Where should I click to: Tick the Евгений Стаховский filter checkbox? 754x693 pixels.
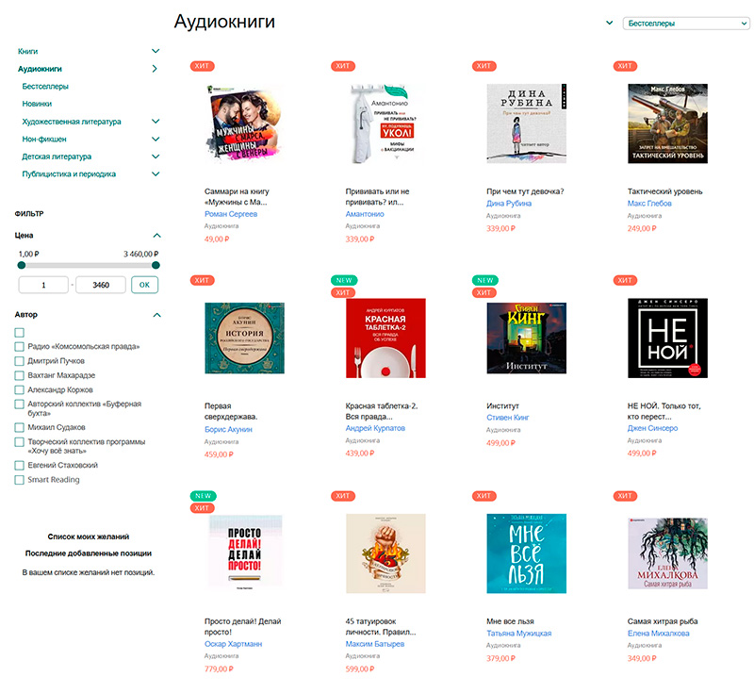[x=20, y=466]
